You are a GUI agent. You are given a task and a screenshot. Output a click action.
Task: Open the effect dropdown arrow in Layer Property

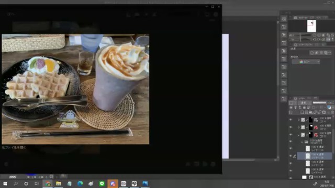point(330,53)
